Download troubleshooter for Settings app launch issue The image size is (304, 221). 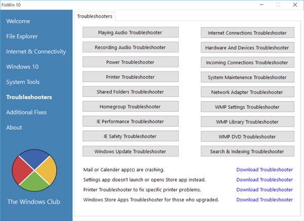click(x=264, y=179)
